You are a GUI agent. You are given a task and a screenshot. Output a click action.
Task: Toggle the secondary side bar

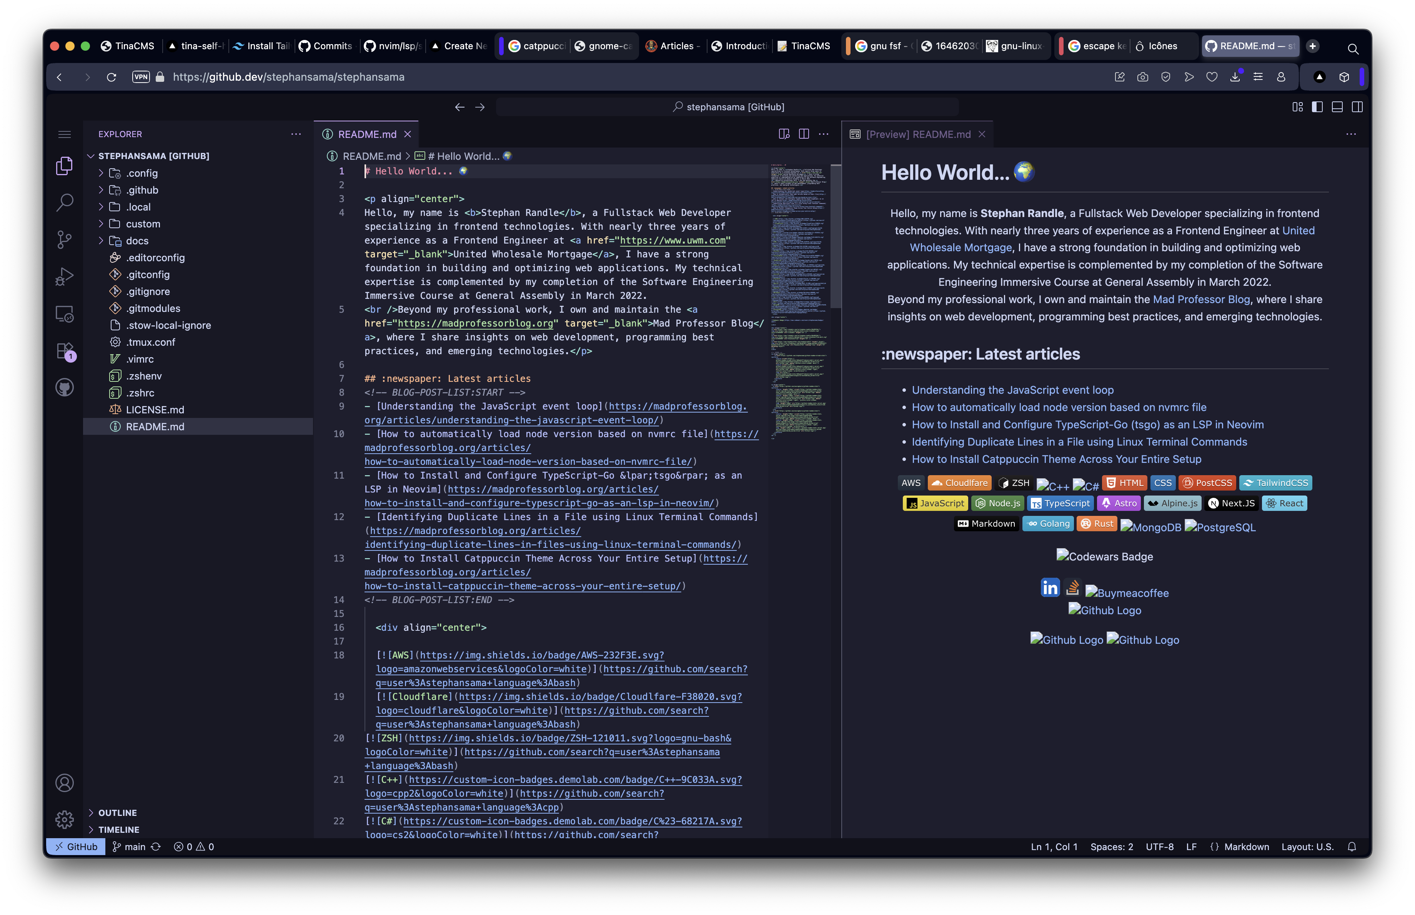[x=1357, y=107]
